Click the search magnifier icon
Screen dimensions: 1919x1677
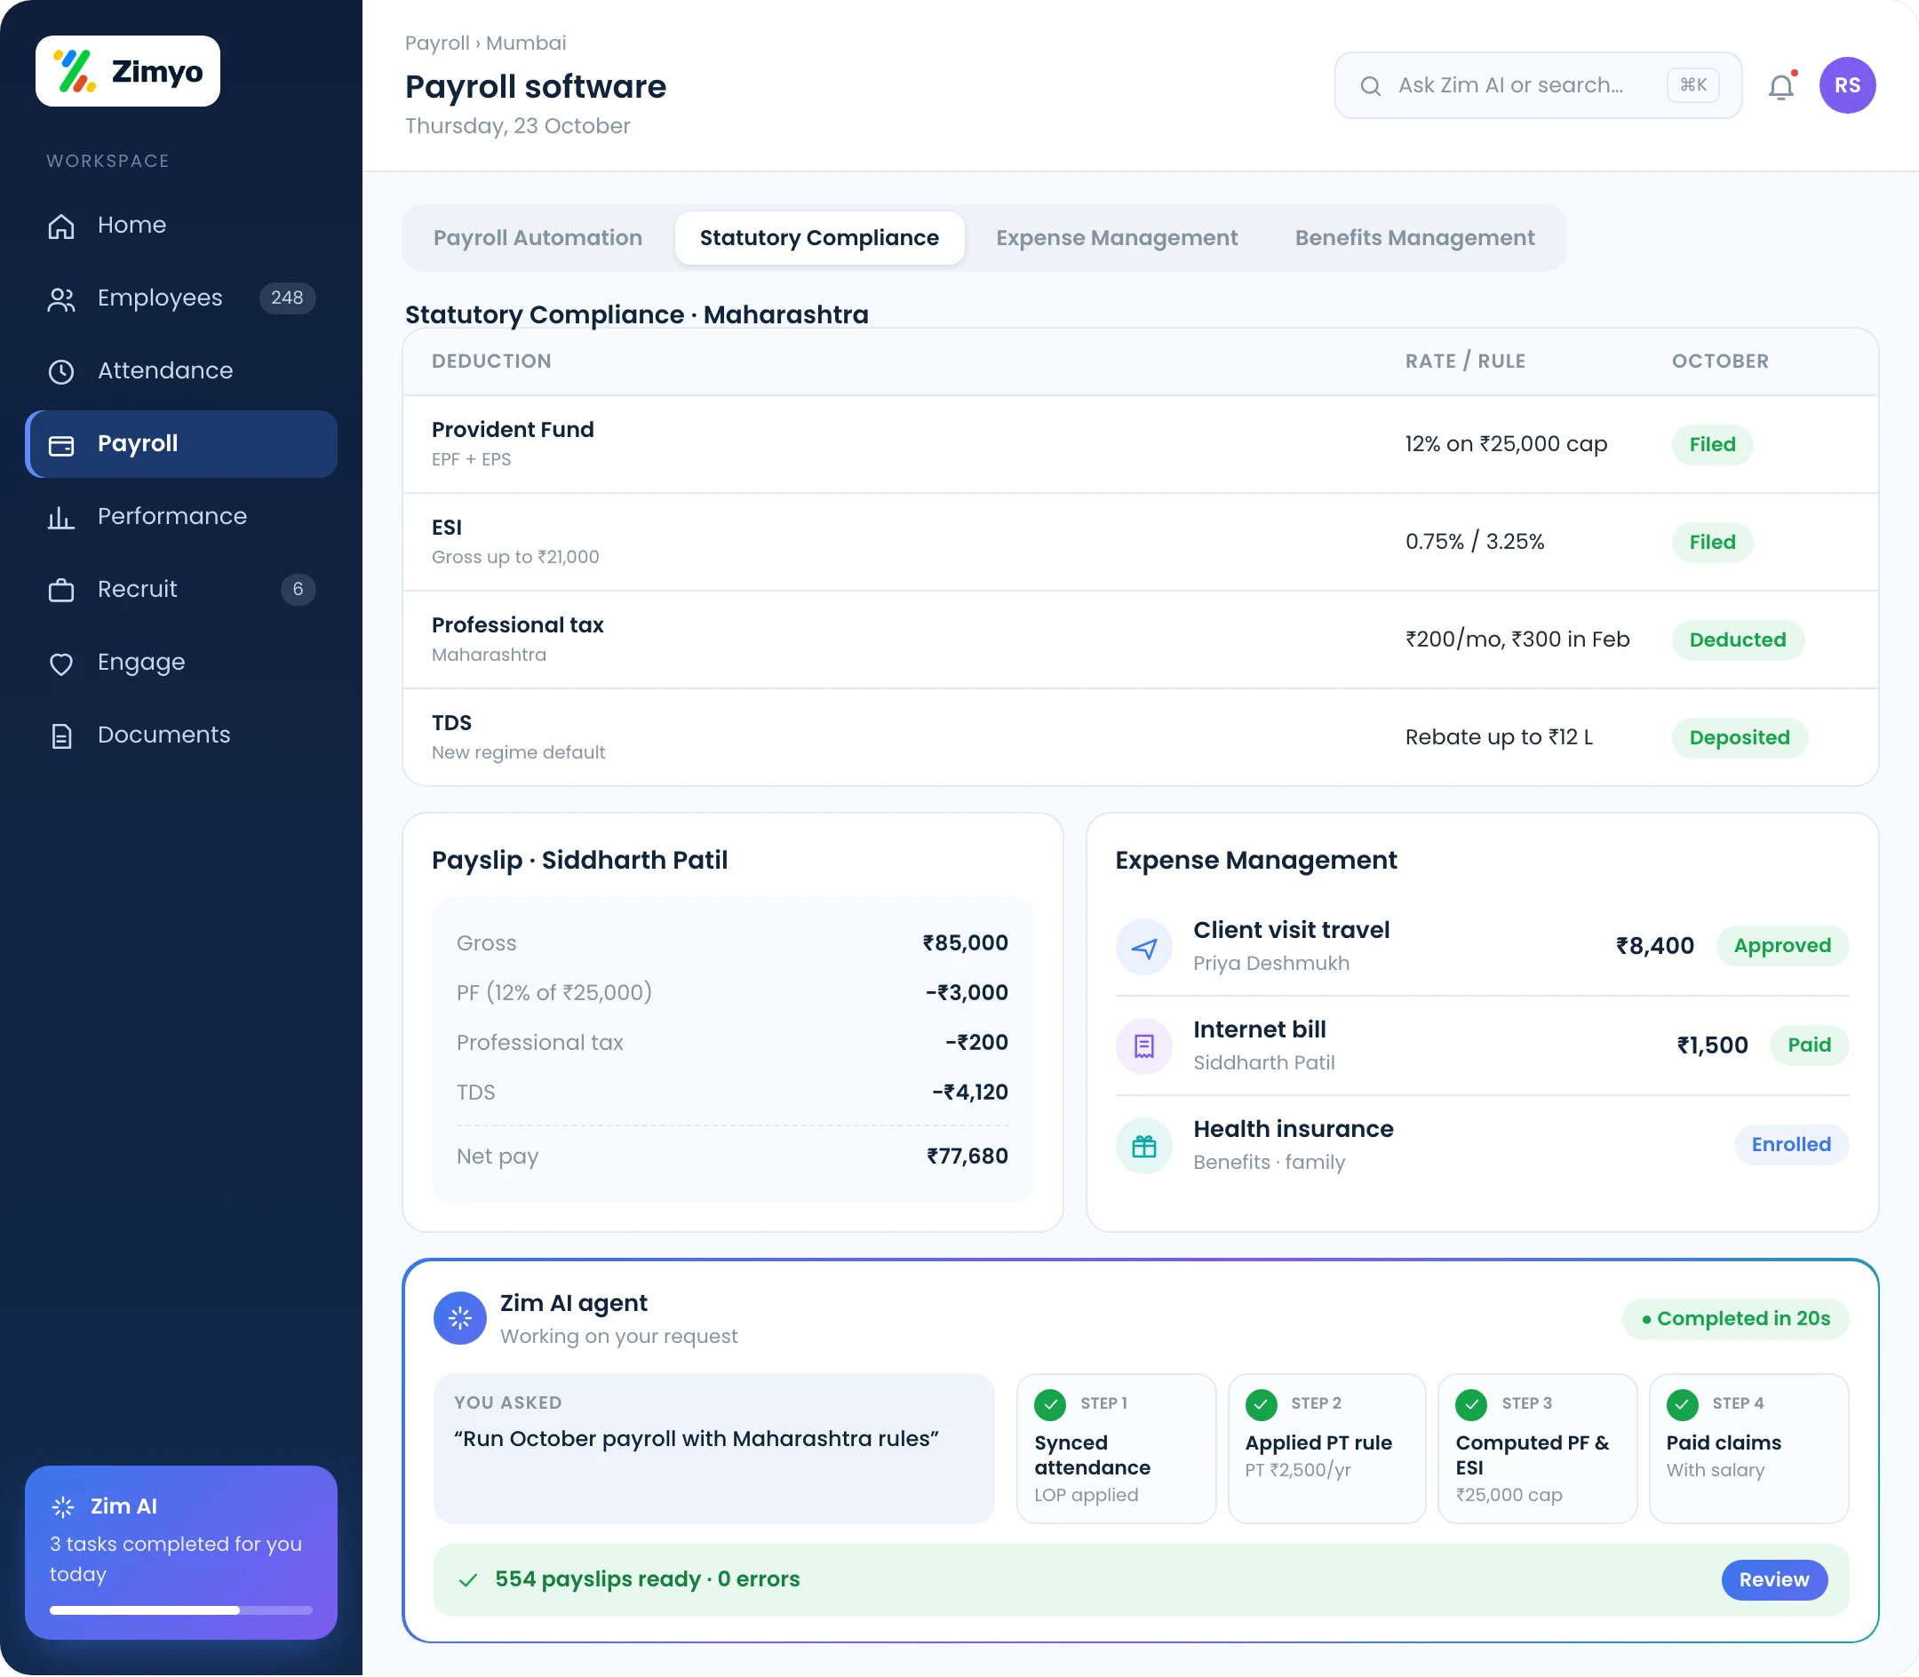(x=1371, y=86)
